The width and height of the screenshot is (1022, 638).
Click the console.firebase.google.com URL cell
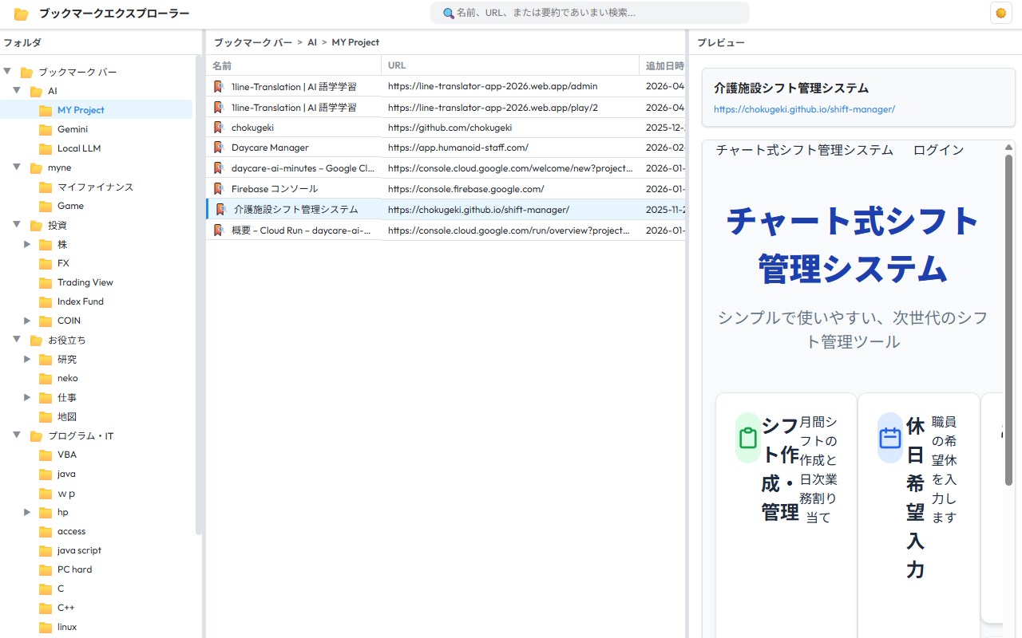(x=510, y=189)
